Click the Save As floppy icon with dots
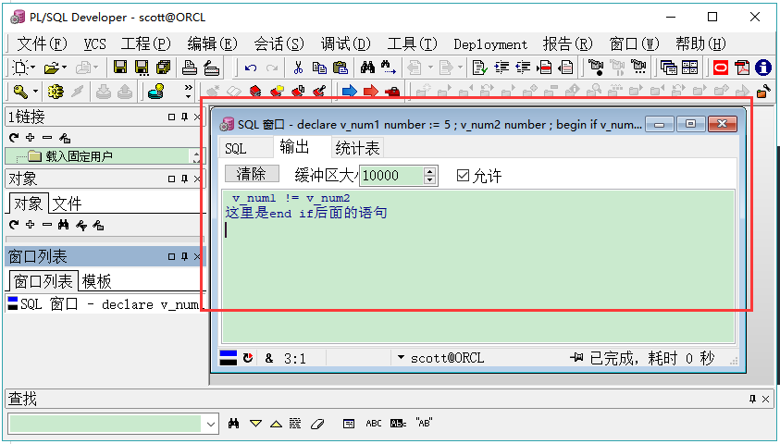This screenshot has width=780, height=444. coord(142,68)
